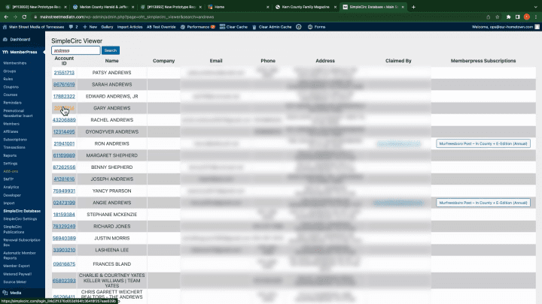Click the New plus item in admin bar
542x304 pixels.
pyautogui.click(x=90, y=27)
